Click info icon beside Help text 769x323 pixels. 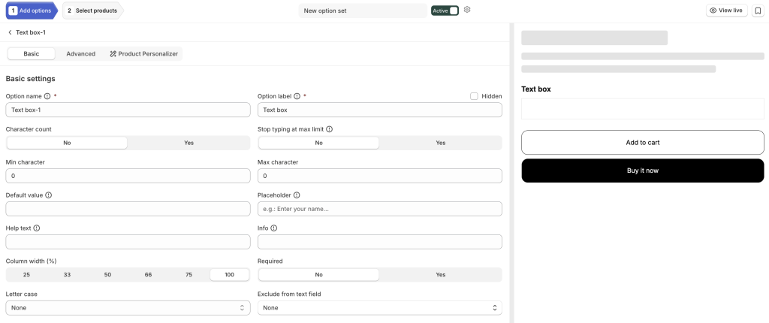tap(36, 228)
